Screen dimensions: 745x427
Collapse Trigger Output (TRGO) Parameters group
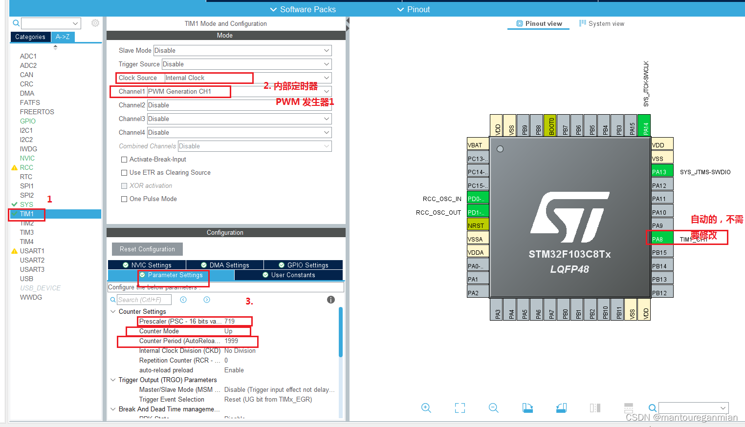[x=113, y=380]
